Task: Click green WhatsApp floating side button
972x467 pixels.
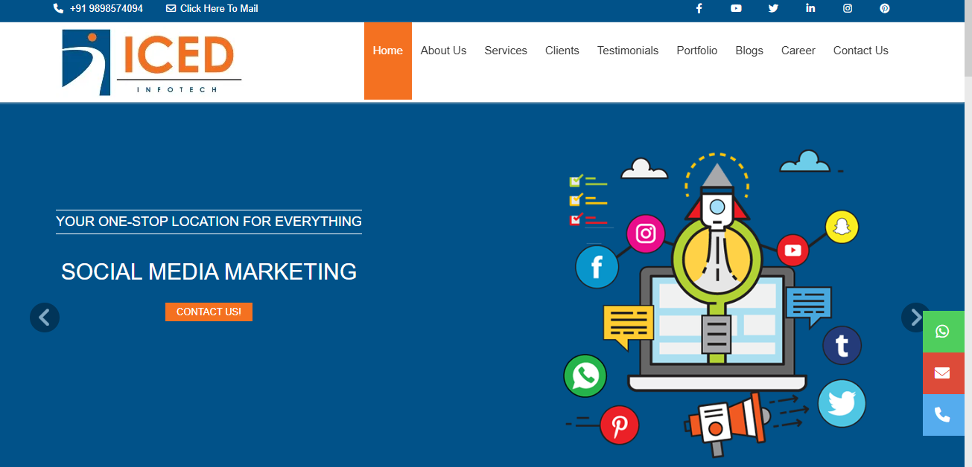Action: [x=943, y=332]
